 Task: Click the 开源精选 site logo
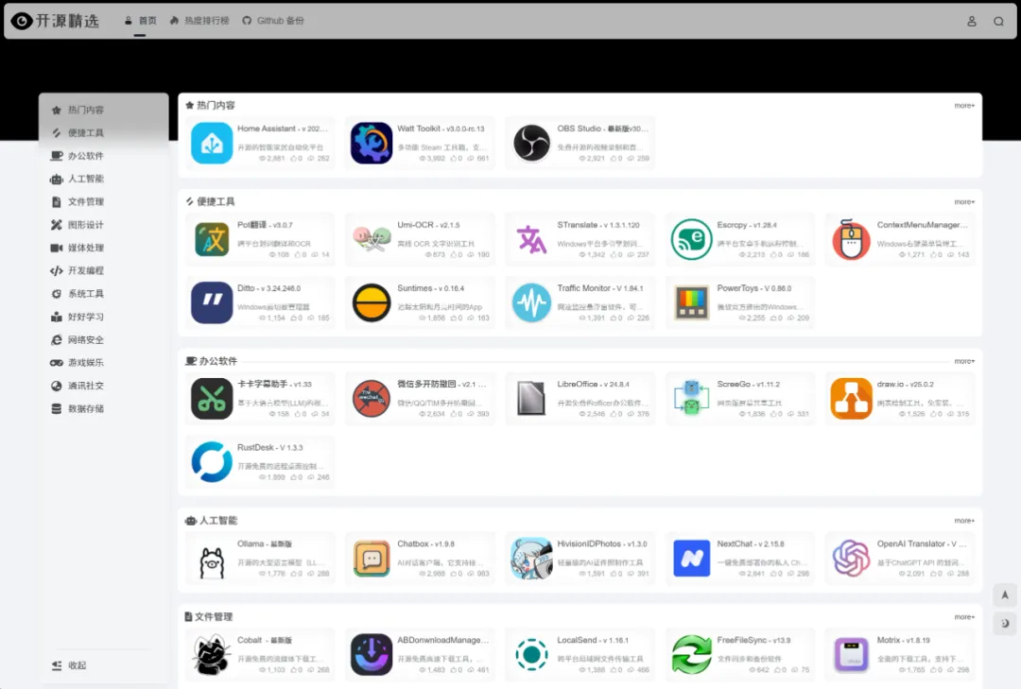click(x=56, y=21)
